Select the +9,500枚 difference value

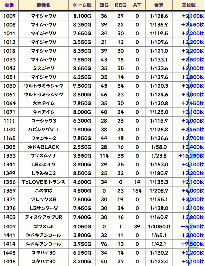(x=192, y=244)
